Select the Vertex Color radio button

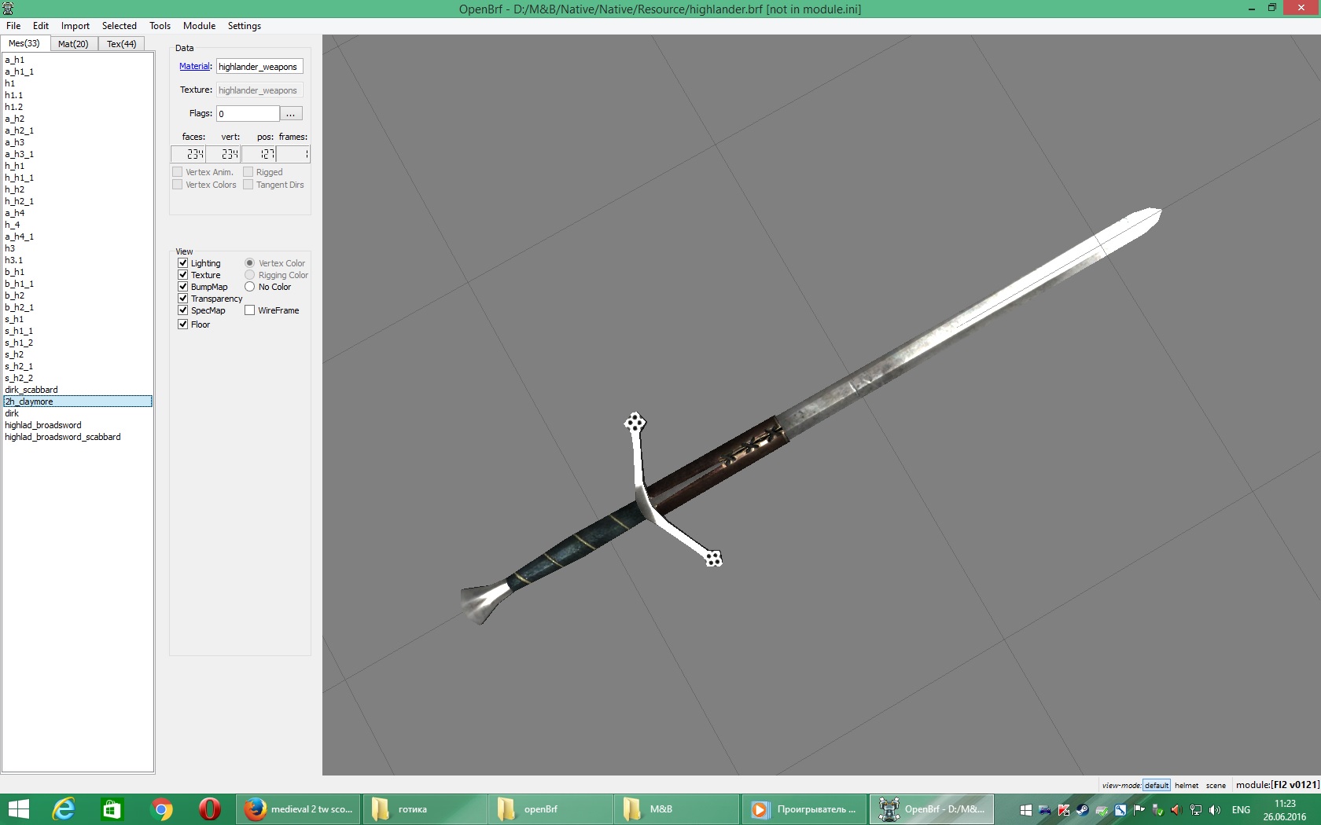pyautogui.click(x=249, y=263)
